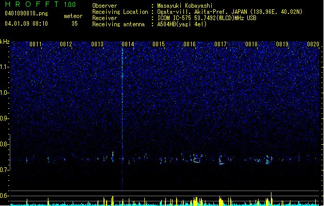
Task: Click the 0820 time marker
Action: (x=313, y=44)
